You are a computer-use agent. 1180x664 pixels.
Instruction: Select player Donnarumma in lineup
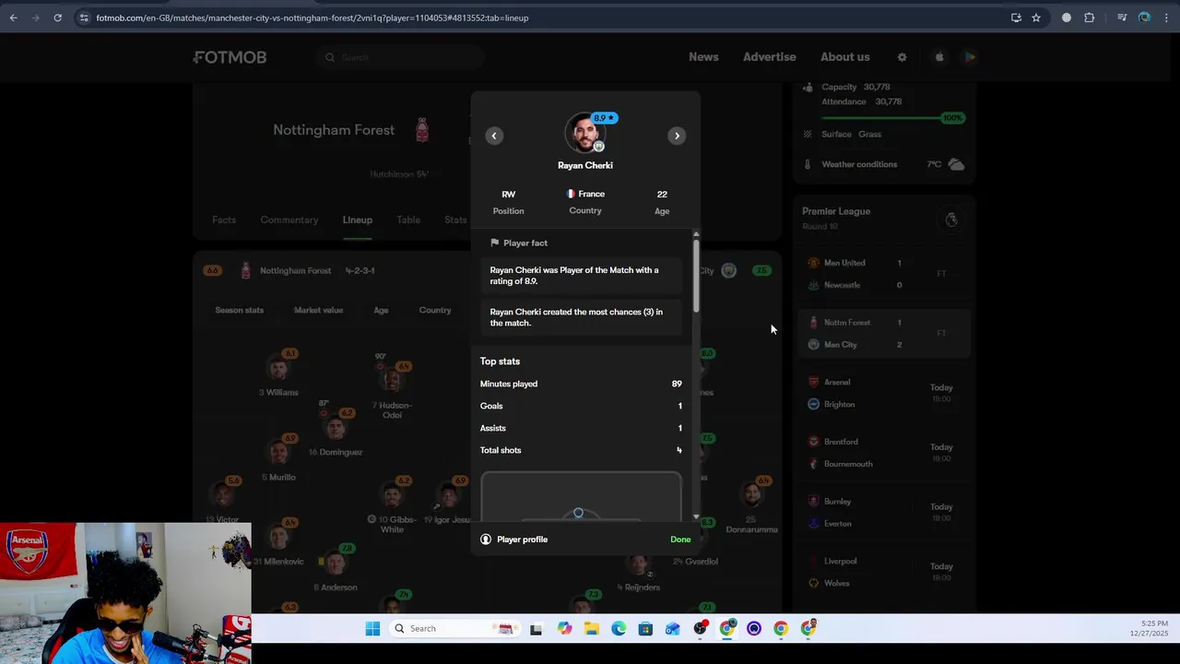752,496
